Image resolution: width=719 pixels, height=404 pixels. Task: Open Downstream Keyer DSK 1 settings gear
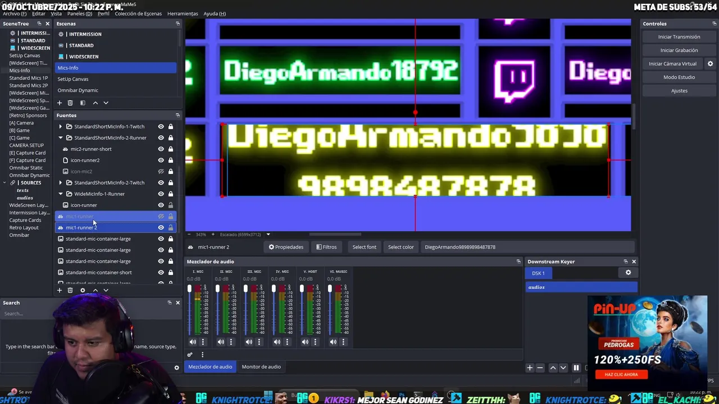(628, 273)
